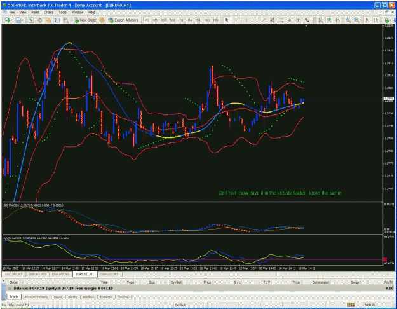Image resolution: width=397 pixels, height=309 pixels.
Task: Click the New Order button
Action: [x=85, y=20]
